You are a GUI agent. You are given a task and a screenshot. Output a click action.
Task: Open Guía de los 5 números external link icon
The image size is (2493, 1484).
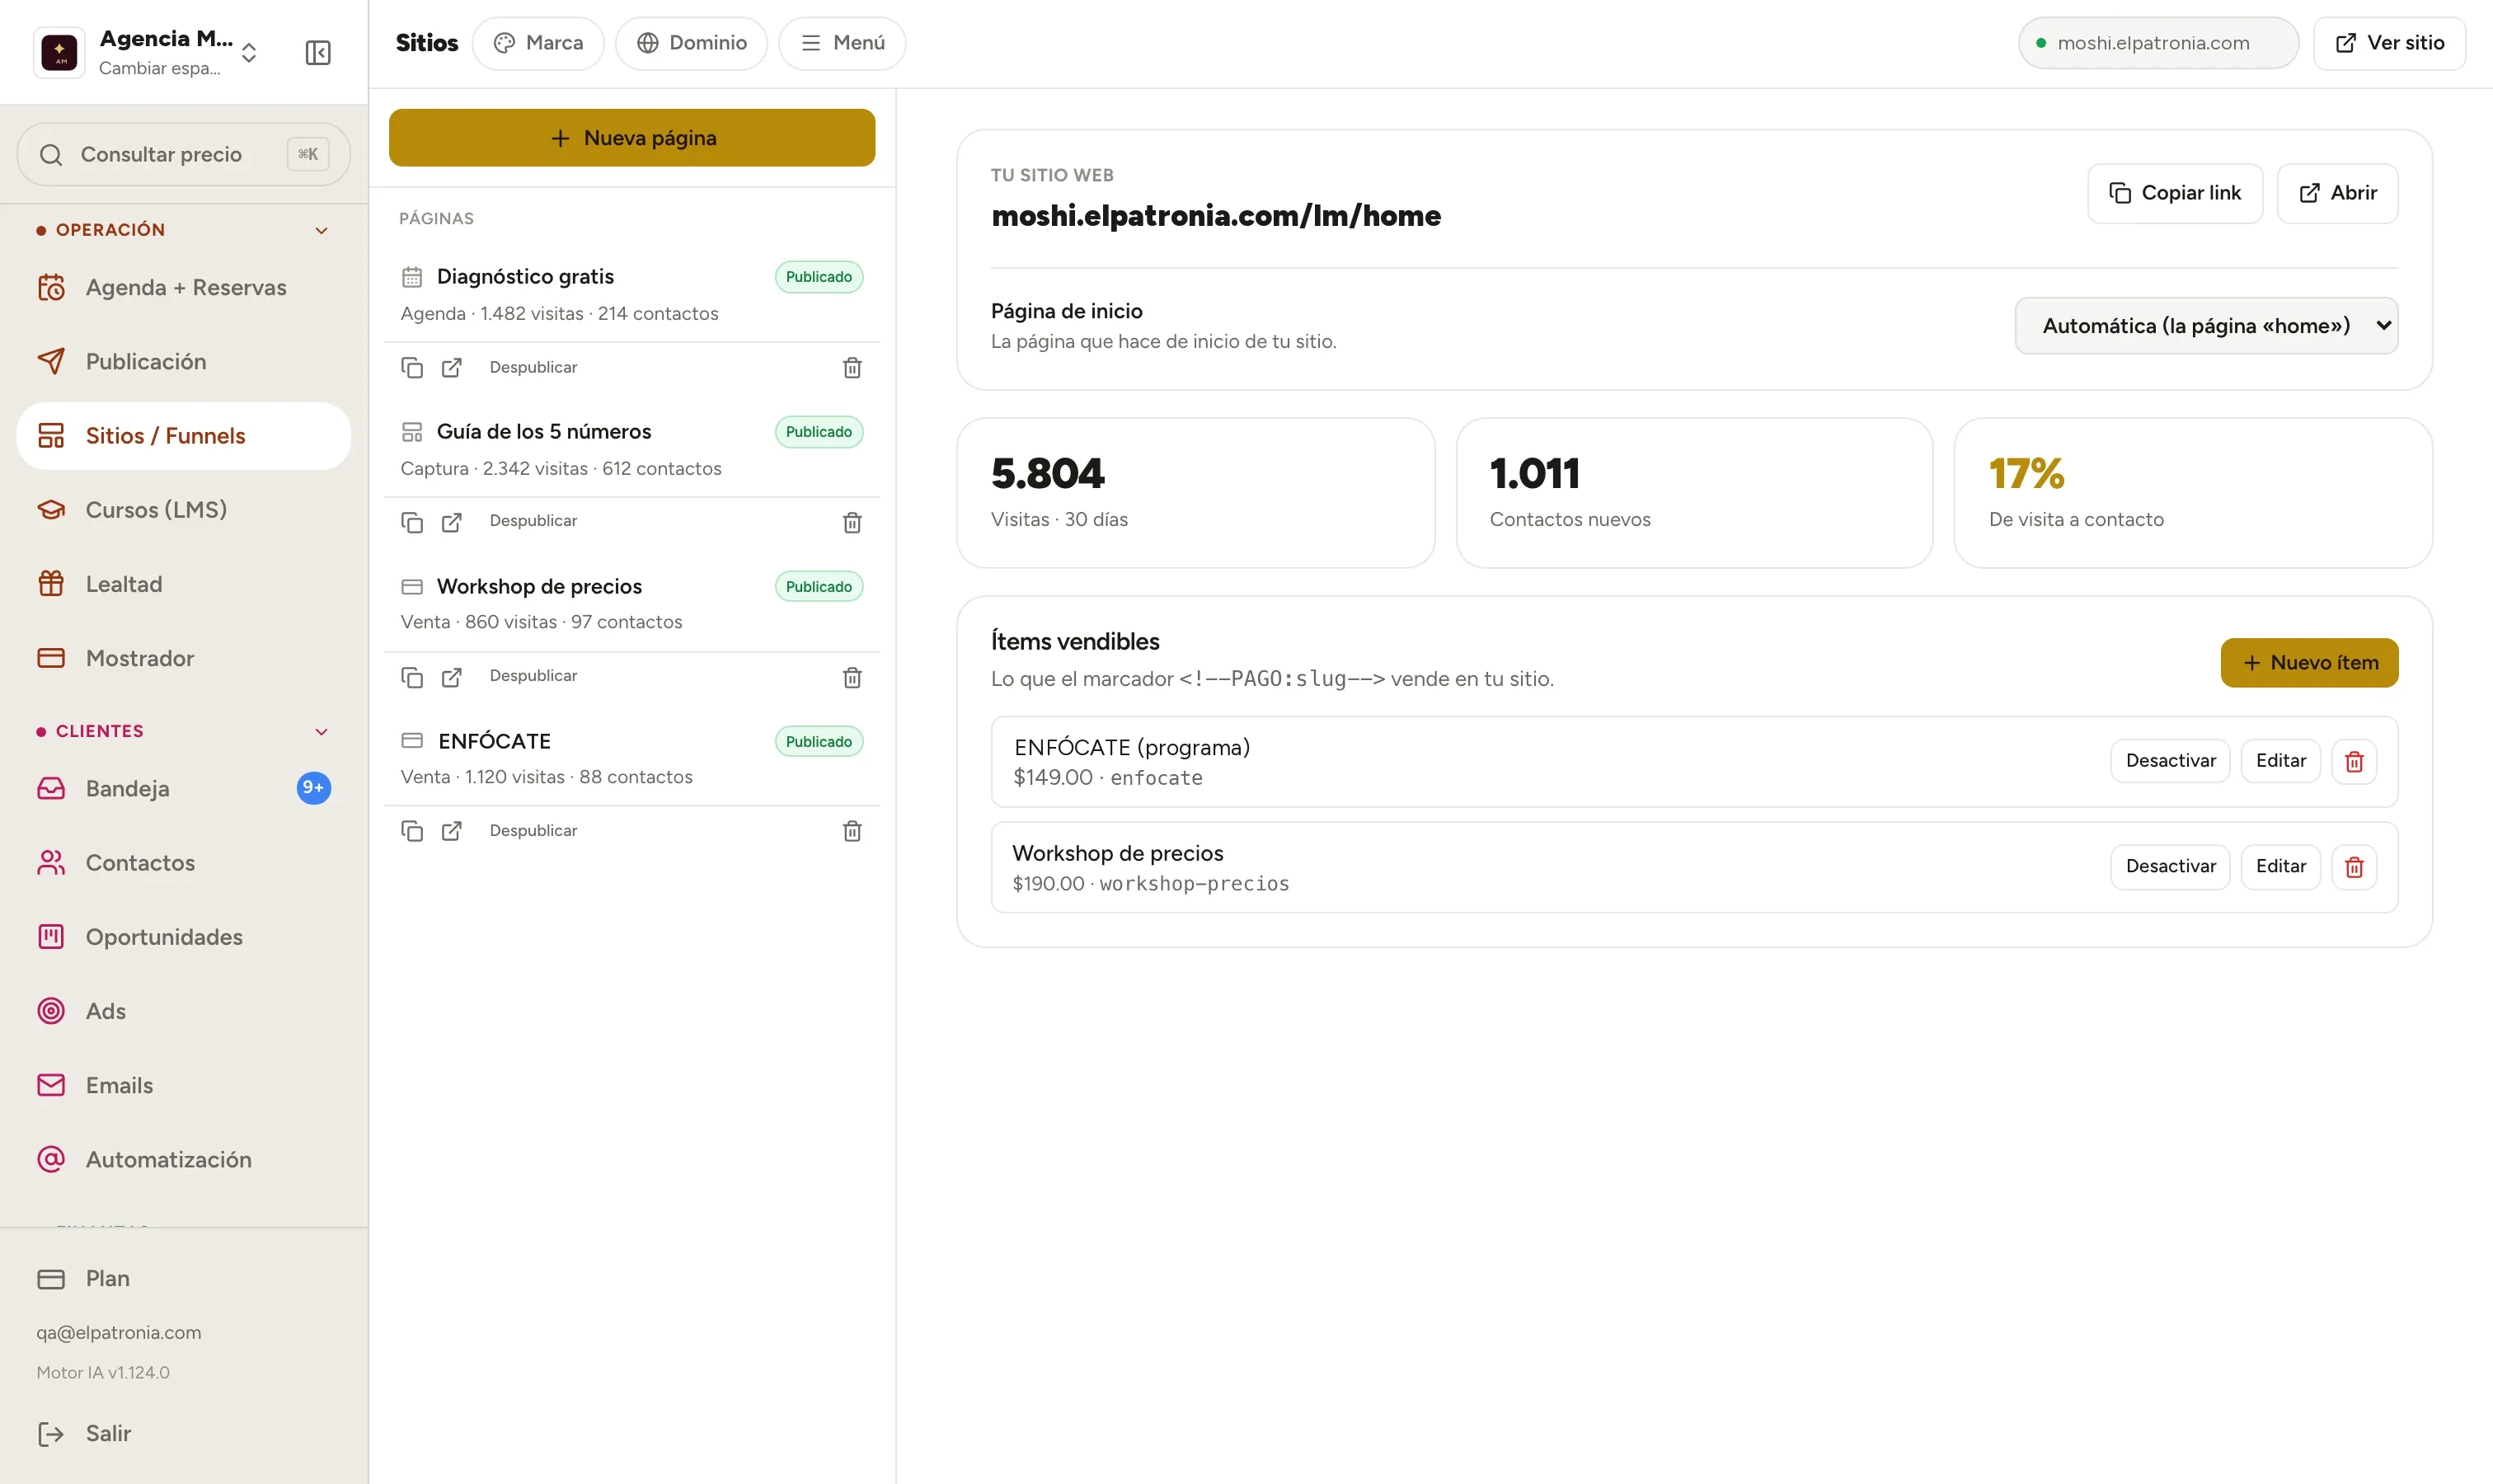[452, 522]
